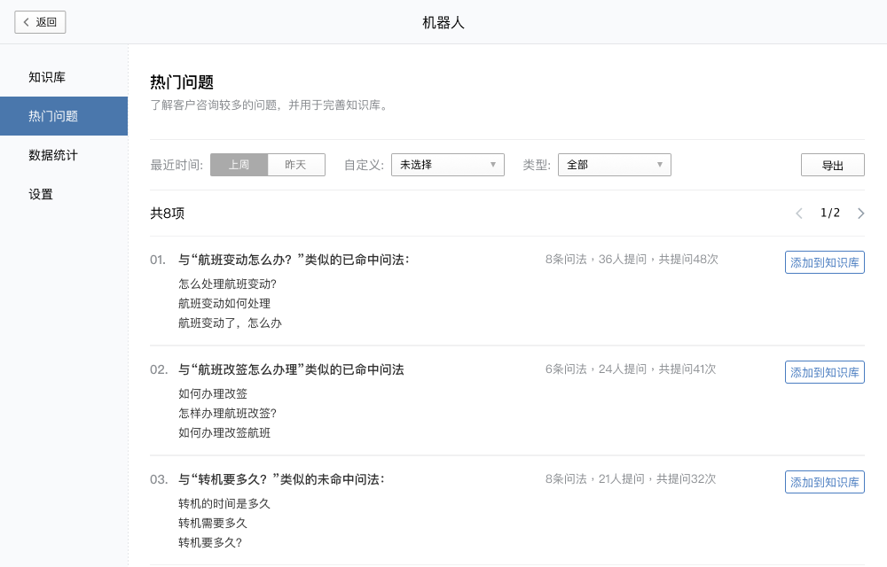Click the phrase 转机的时间是多久
The height and width of the screenshot is (567, 887).
tap(224, 504)
